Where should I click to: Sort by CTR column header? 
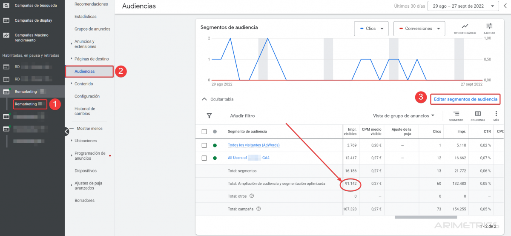tap(488, 132)
